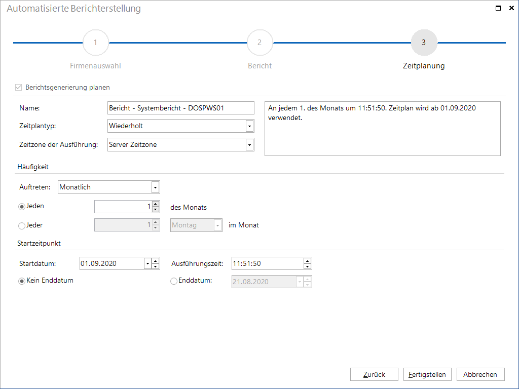Viewport: 519px width, 389px height.
Task: Select Kein Enddatum radio button
Action: pyautogui.click(x=22, y=281)
